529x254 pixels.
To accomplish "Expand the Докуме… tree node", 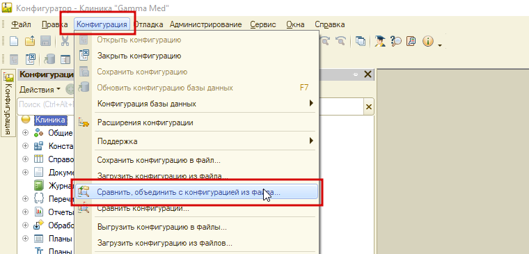I will (25, 173).
